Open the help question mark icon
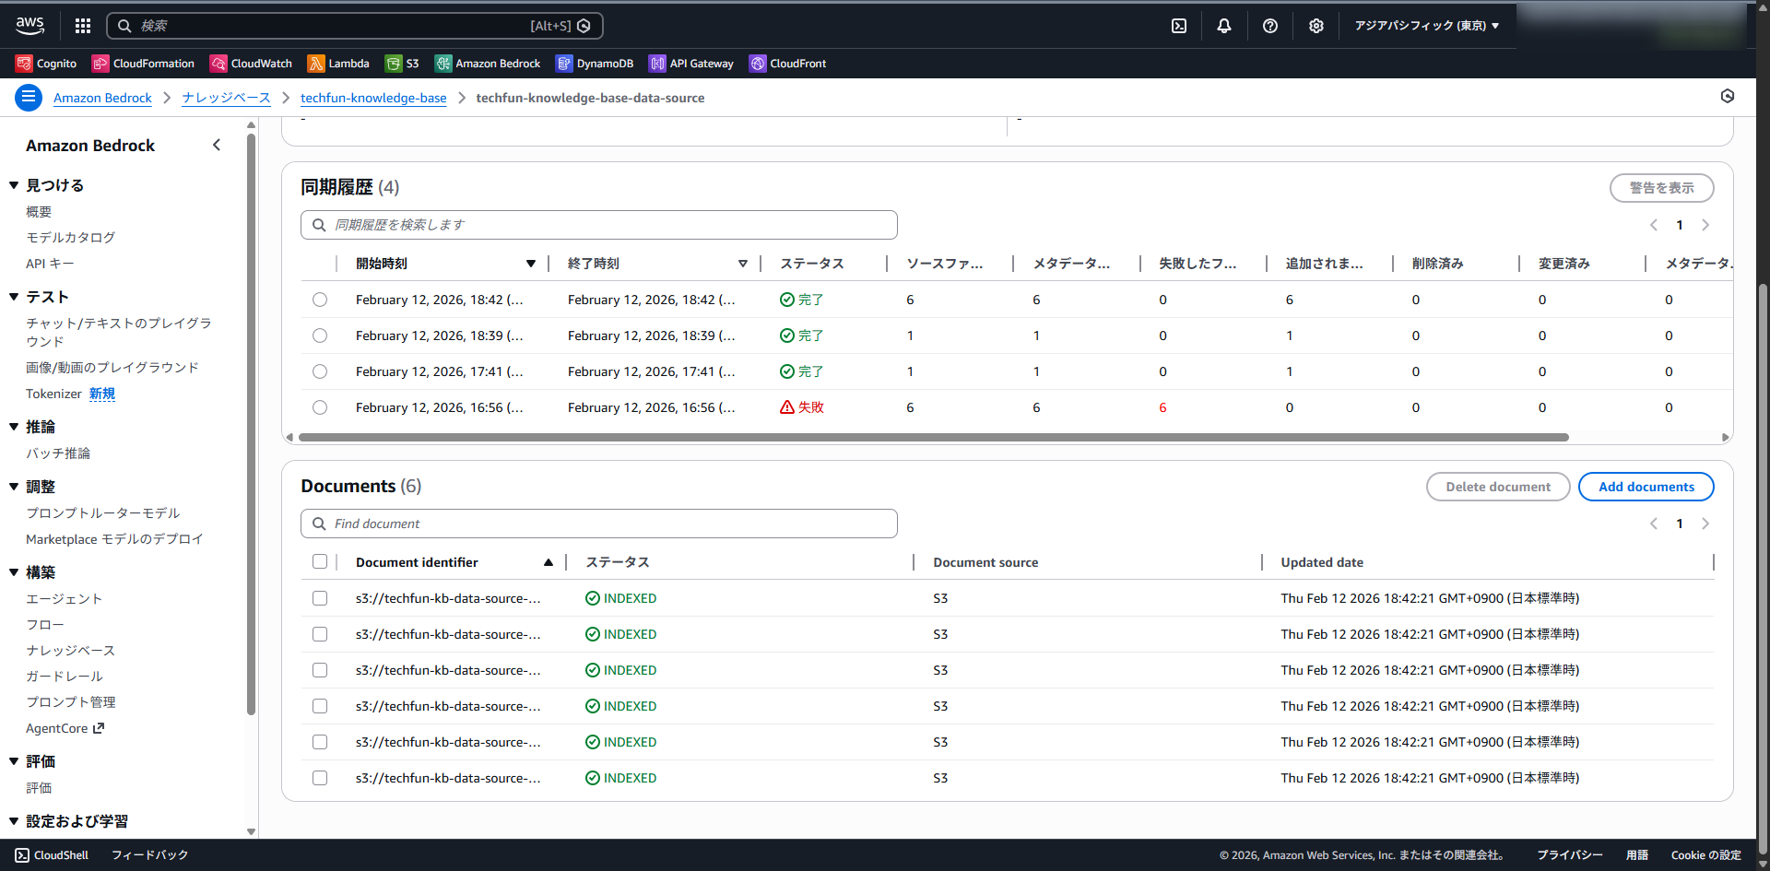 coord(1270,26)
